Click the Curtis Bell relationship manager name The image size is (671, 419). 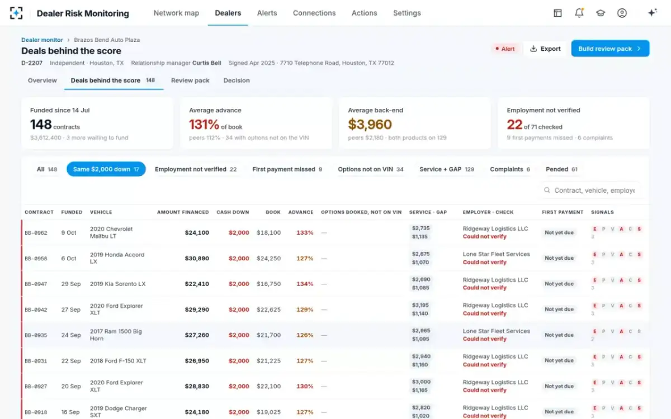pos(206,63)
